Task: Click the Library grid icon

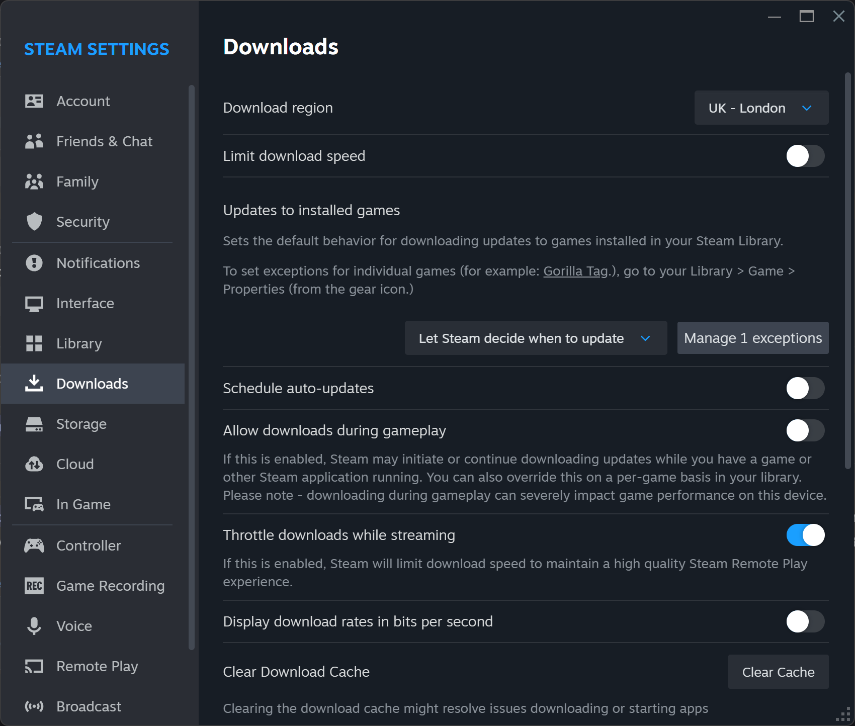Action: (x=34, y=343)
